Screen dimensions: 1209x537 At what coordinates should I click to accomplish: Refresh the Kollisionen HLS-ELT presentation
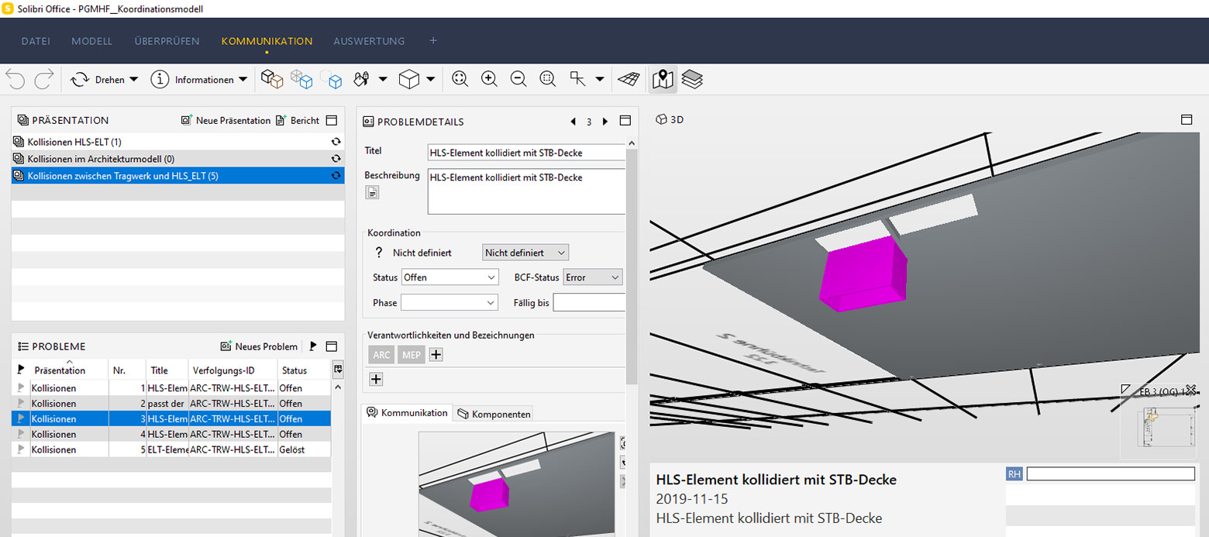click(336, 142)
